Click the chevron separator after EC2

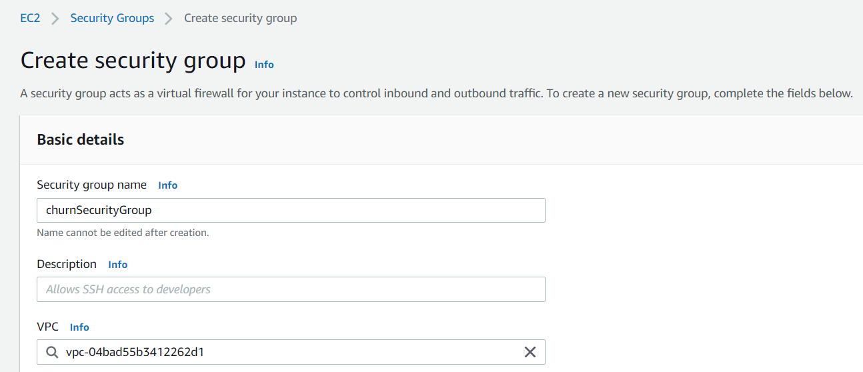[55, 19]
